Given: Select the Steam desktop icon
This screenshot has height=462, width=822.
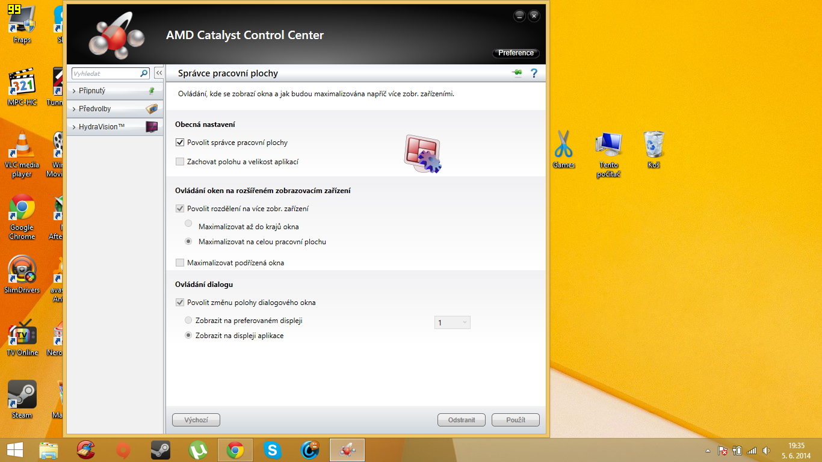Looking at the screenshot, I should coord(22,399).
